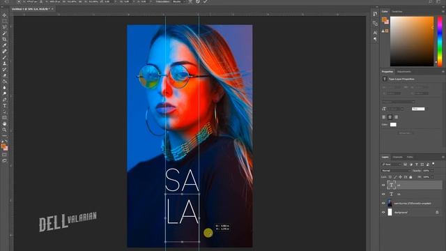Click inside the color picker field
446x251 pixels.
412,41
